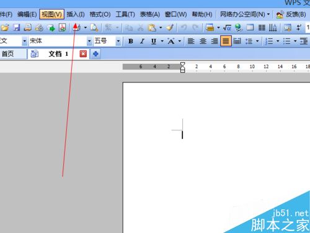Image resolution: width=310 pixels, height=233 pixels.
Task: Expand the 五号 font size dropdown
Action: [x=118, y=41]
